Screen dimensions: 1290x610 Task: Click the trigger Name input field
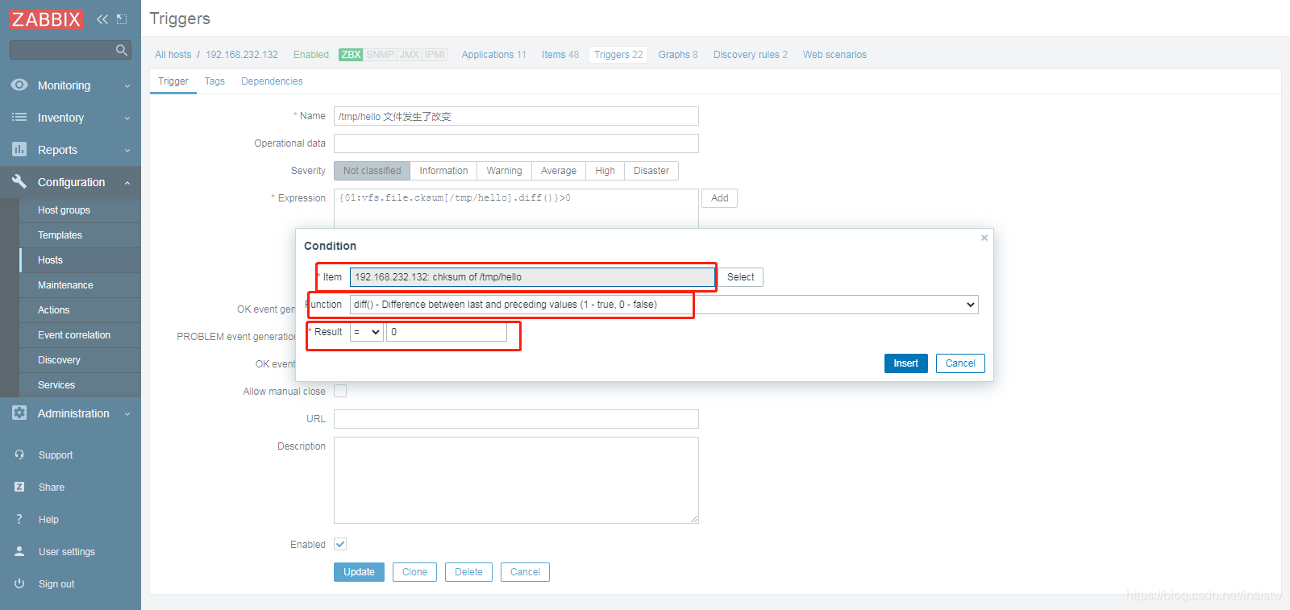[x=516, y=116]
